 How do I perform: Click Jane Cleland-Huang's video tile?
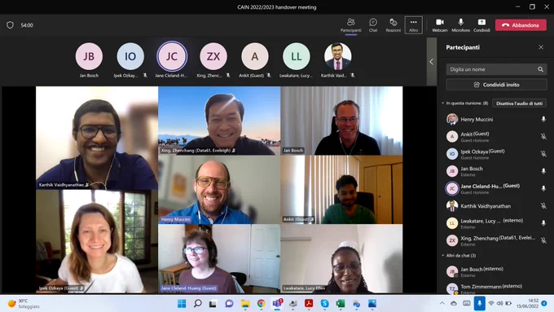pos(219,259)
